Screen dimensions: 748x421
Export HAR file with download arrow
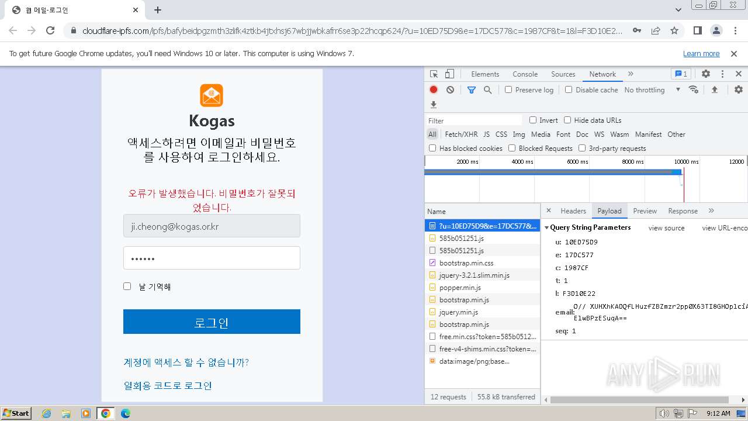point(434,105)
